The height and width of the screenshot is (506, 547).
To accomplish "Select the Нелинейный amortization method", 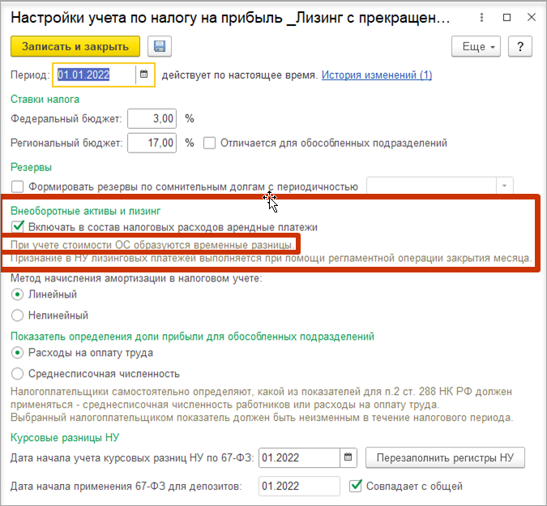I will [x=17, y=315].
